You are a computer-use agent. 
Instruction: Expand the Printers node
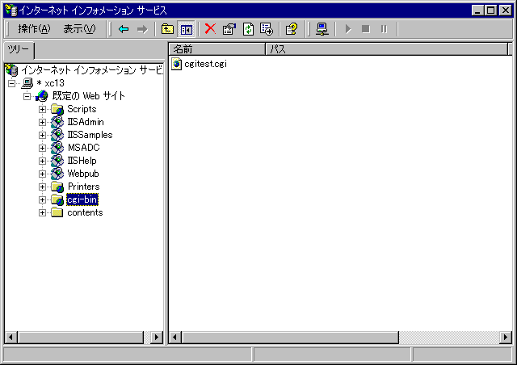pos(42,187)
